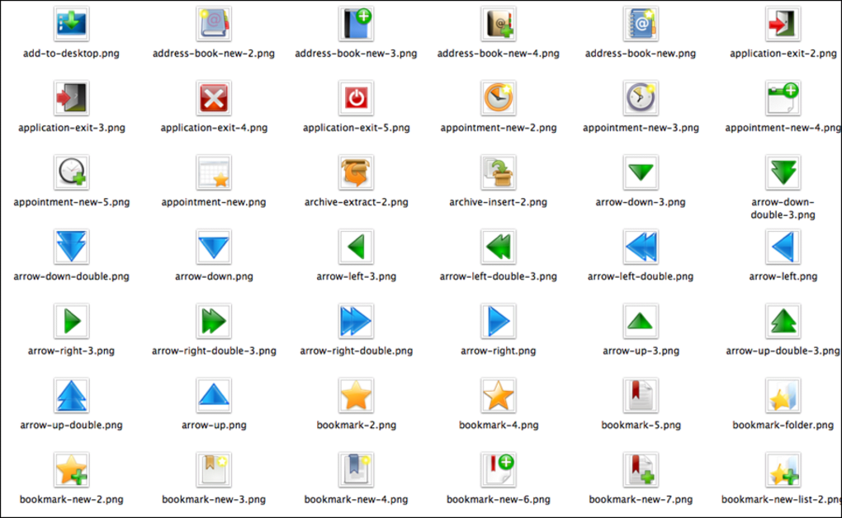This screenshot has width=842, height=518.
Task: Select the address-book-new.png icon with @ symbol
Action: pyautogui.click(x=641, y=23)
